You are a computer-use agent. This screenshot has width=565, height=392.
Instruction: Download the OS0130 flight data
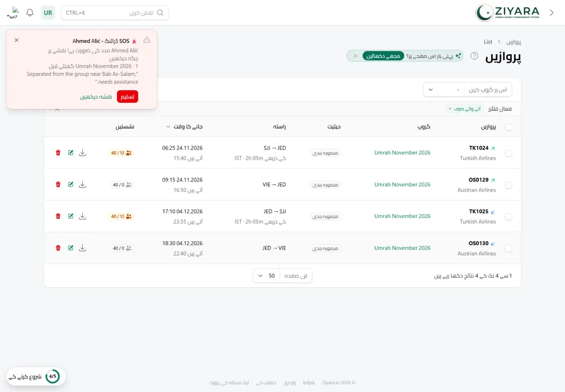point(83,248)
